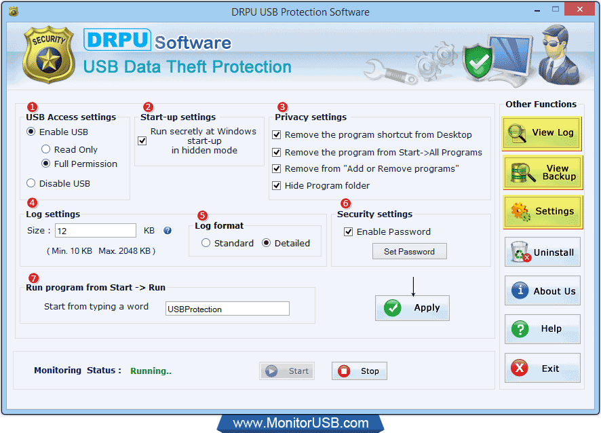Uncheck Hide Program folder
The image size is (601, 433).
coord(276,186)
